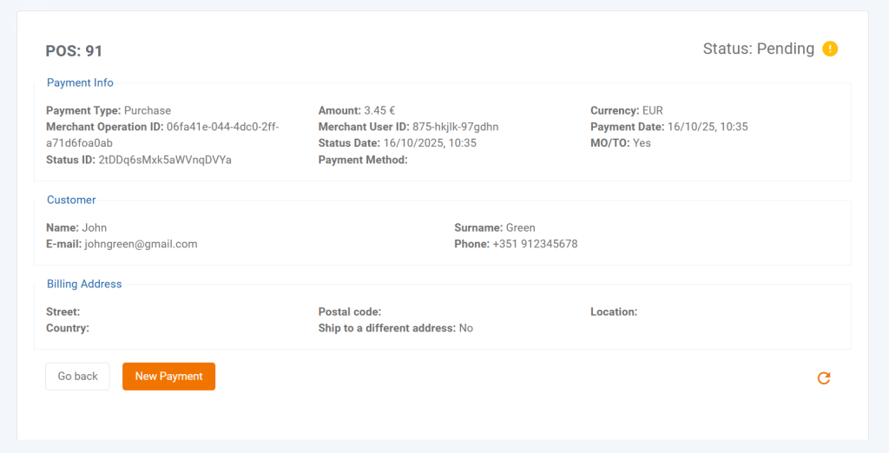
Task: Click the Surname value Green
Action: click(x=521, y=228)
